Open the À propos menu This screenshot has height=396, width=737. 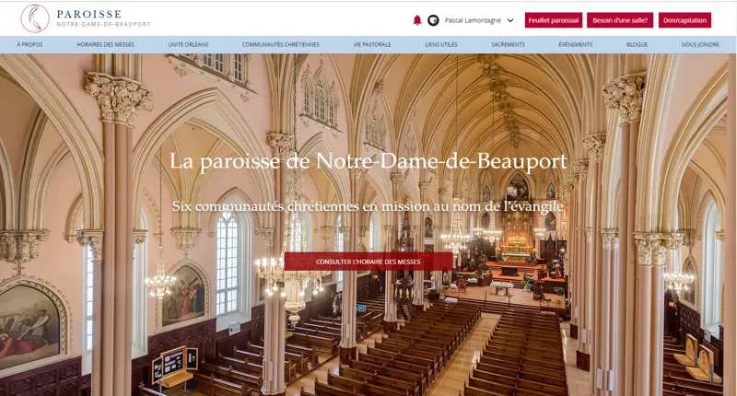(29, 44)
